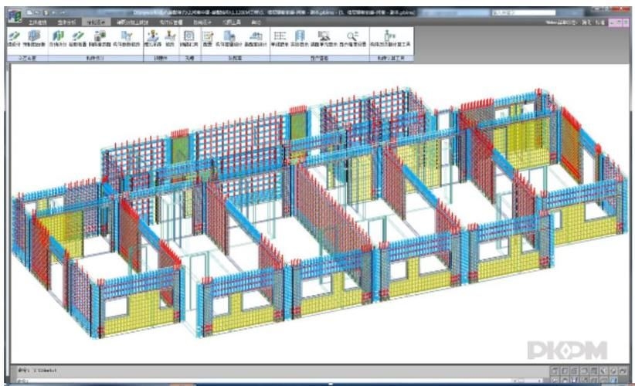Viewport: 635px width, 386px height.
Task: Click the first view control icon in status bar
Action: click(554, 371)
